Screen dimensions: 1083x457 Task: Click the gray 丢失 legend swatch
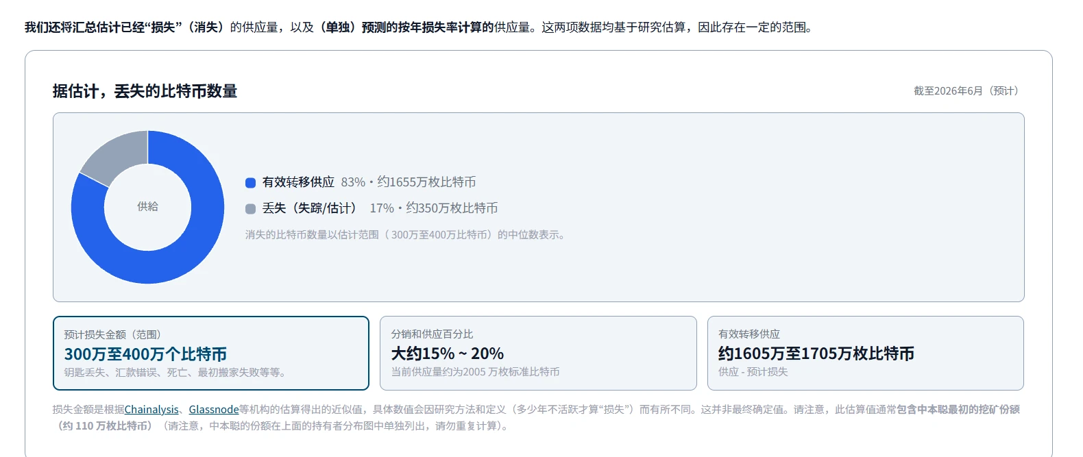tap(250, 209)
